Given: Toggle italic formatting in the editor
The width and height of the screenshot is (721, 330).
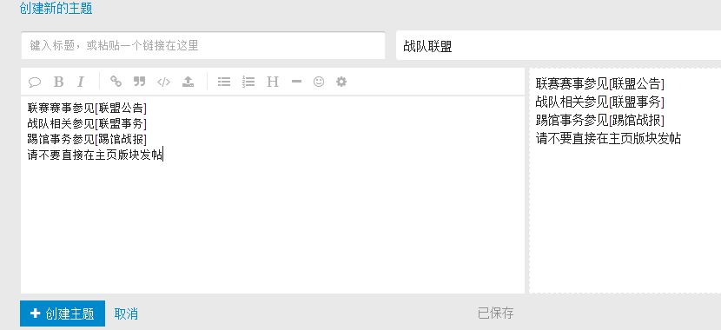Looking at the screenshot, I should pyautogui.click(x=81, y=82).
